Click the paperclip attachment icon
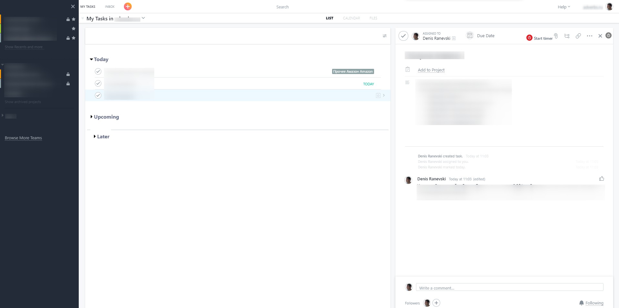This screenshot has height=308, width=619. (556, 36)
